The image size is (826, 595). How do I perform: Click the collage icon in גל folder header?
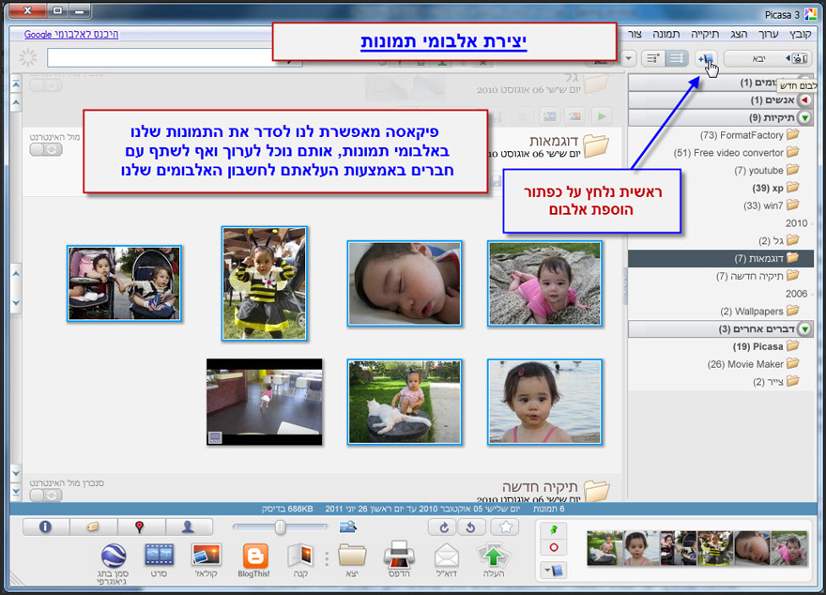tap(574, 115)
